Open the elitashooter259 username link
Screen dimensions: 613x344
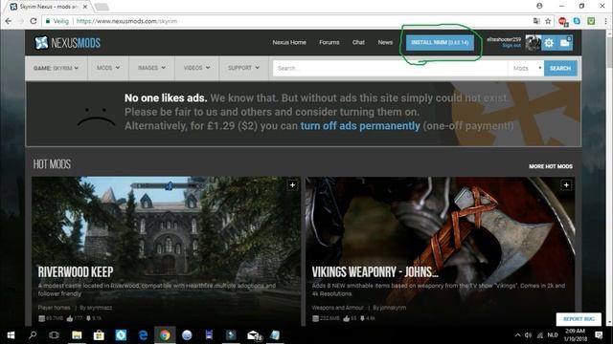point(504,39)
